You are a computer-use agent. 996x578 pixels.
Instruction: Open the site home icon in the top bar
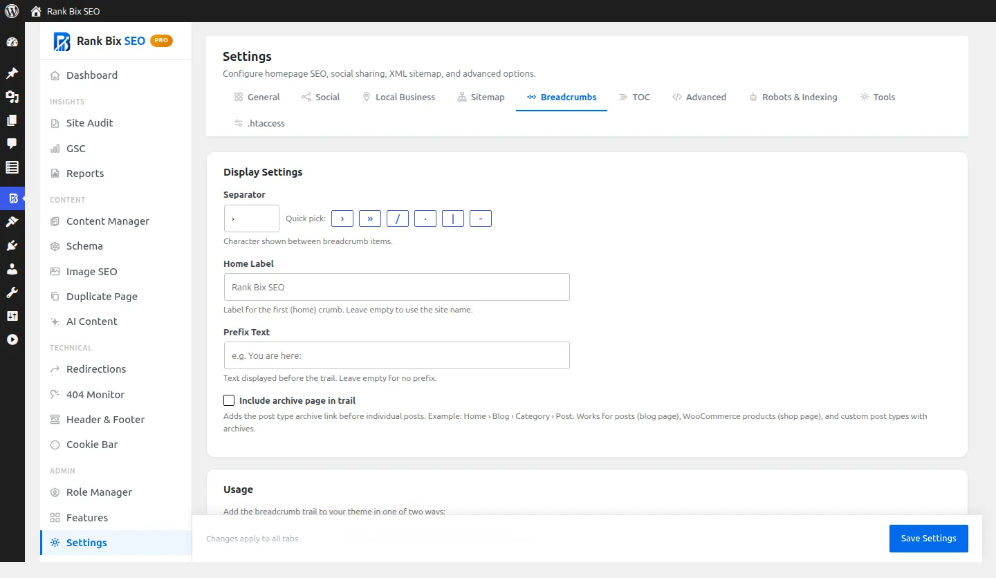point(36,11)
